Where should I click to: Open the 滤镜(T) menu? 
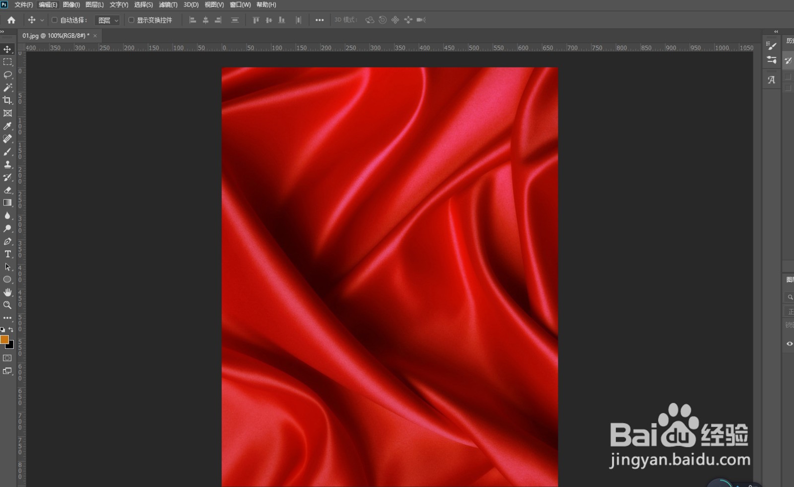coord(168,5)
